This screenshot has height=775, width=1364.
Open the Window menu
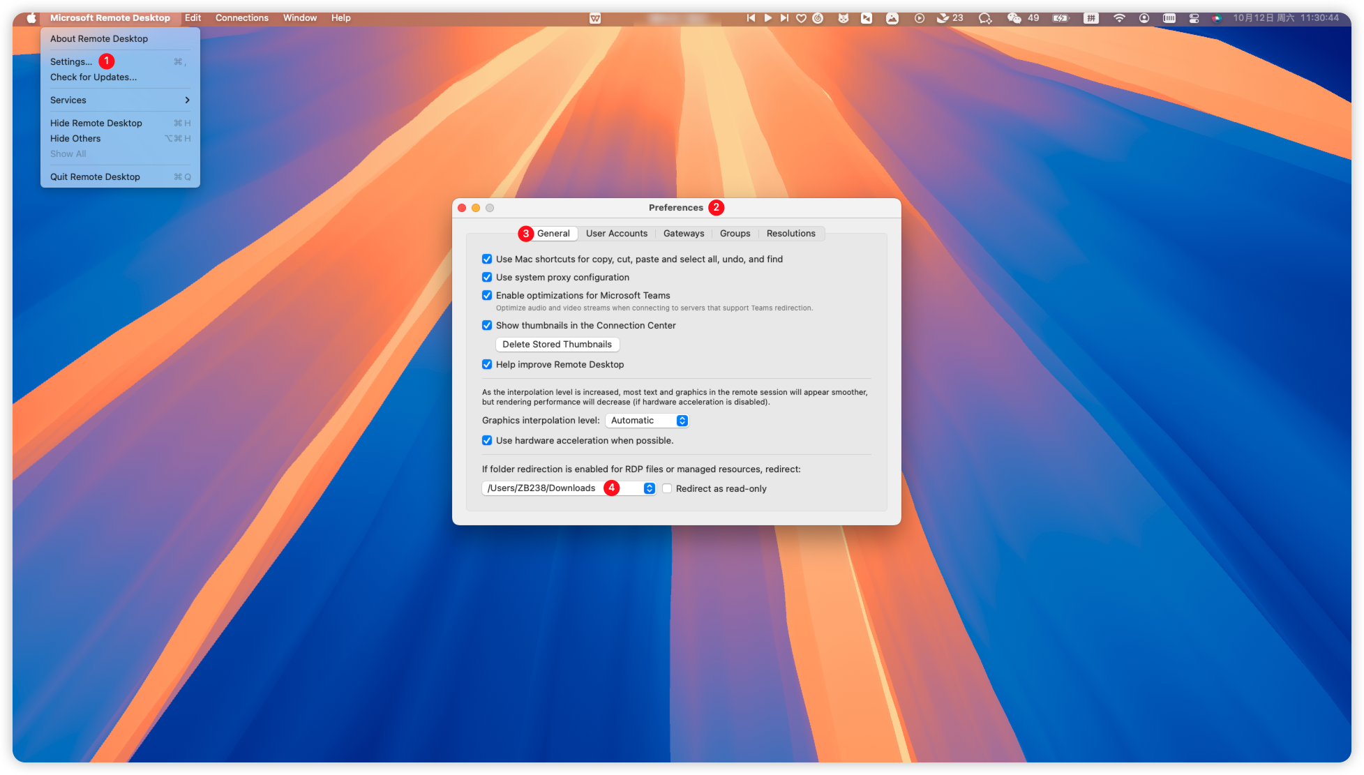[300, 18]
